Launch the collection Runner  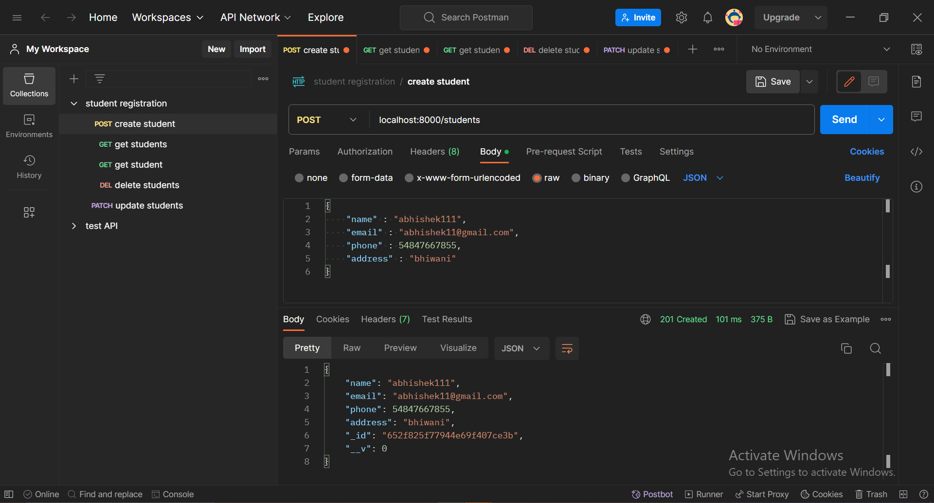(x=703, y=494)
